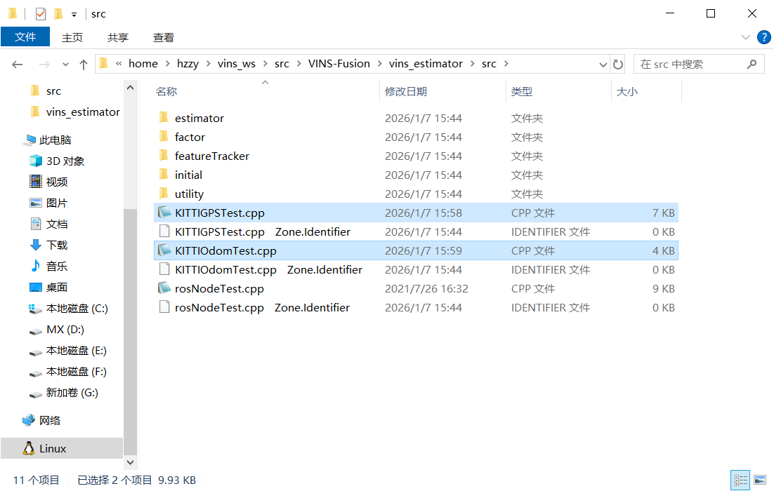
Task: Click the navigation pane scroll-down arrow
Action: (x=131, y=462)
